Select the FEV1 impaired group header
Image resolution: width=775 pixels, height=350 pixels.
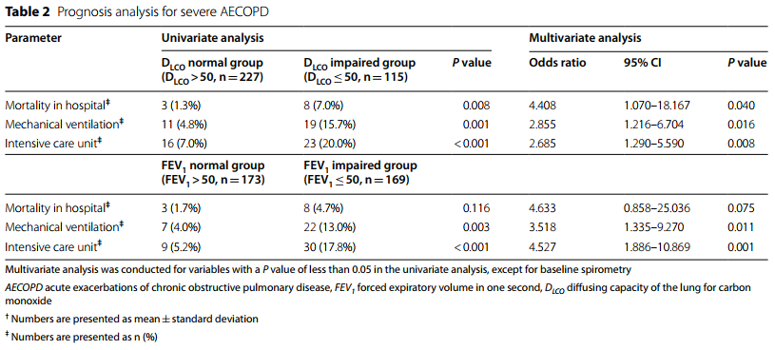tap(360, 172)
